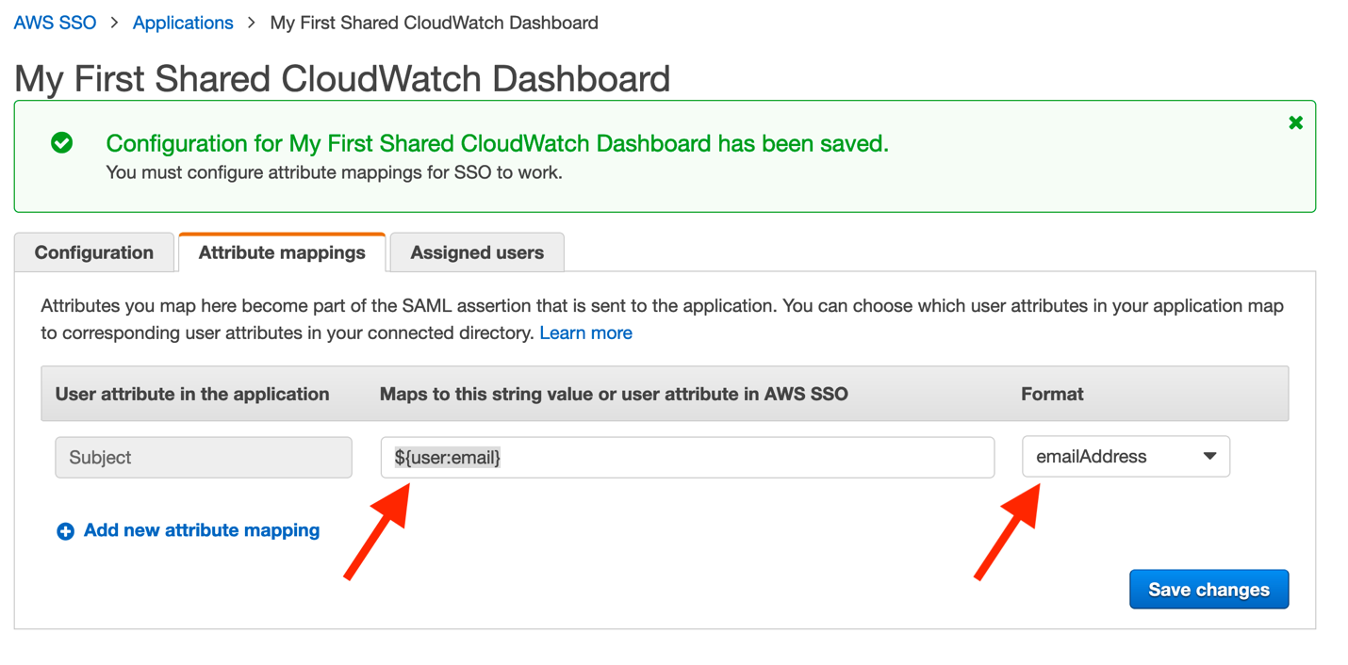Image resolution: width=1348 pixels, height=665 pixels.
Task: Click the green success checkmark icon
Action: (62, 143)
